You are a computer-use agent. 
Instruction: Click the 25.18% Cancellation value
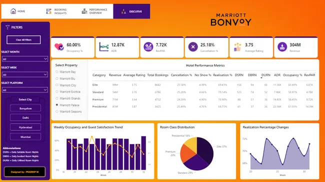pos(207,45)
